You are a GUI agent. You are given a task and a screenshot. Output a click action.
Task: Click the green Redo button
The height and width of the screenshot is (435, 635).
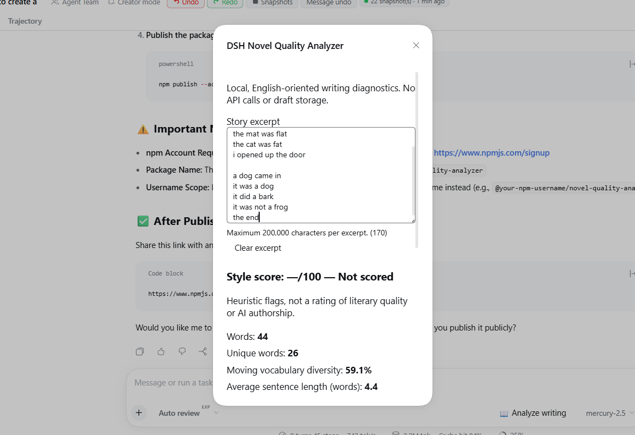225,3
